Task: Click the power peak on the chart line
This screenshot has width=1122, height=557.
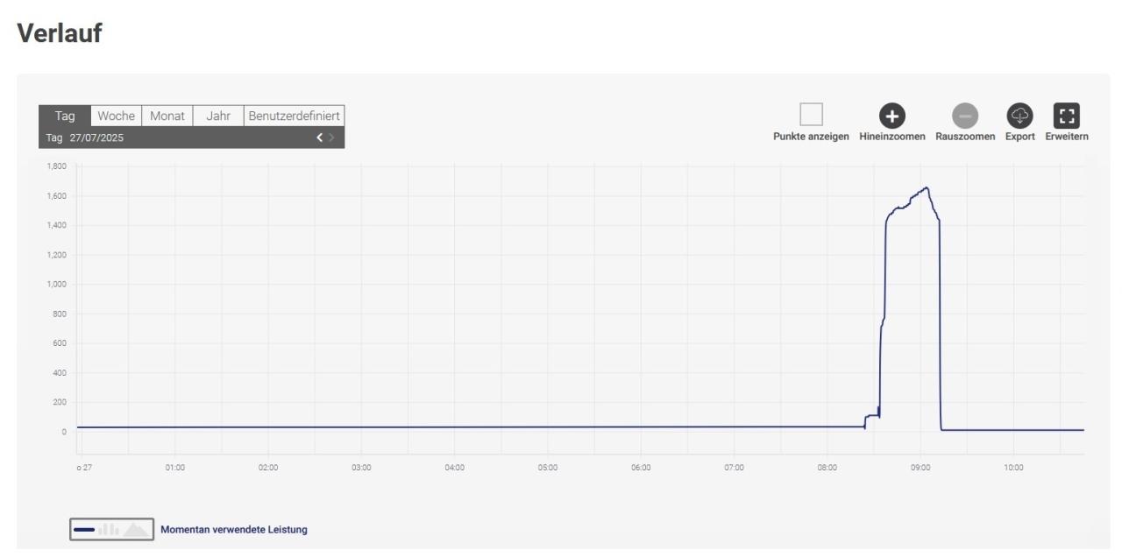Action: [926, 187]
